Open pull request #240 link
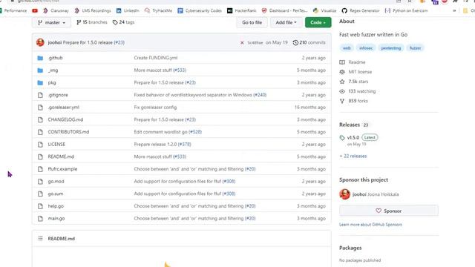The image size is (475, 267). (x=260, y=95)
